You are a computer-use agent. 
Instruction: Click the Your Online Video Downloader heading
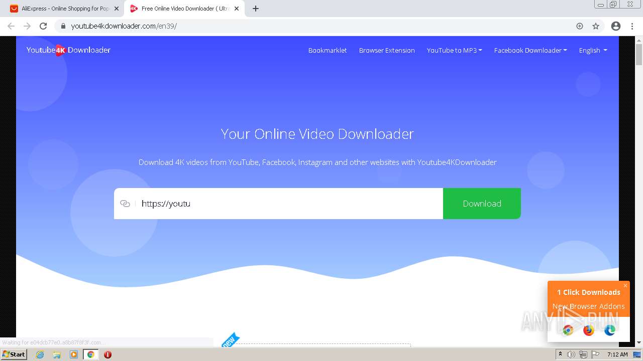[x=317, y=134]
